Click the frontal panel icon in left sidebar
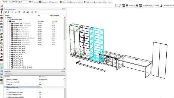 [2, 18]
